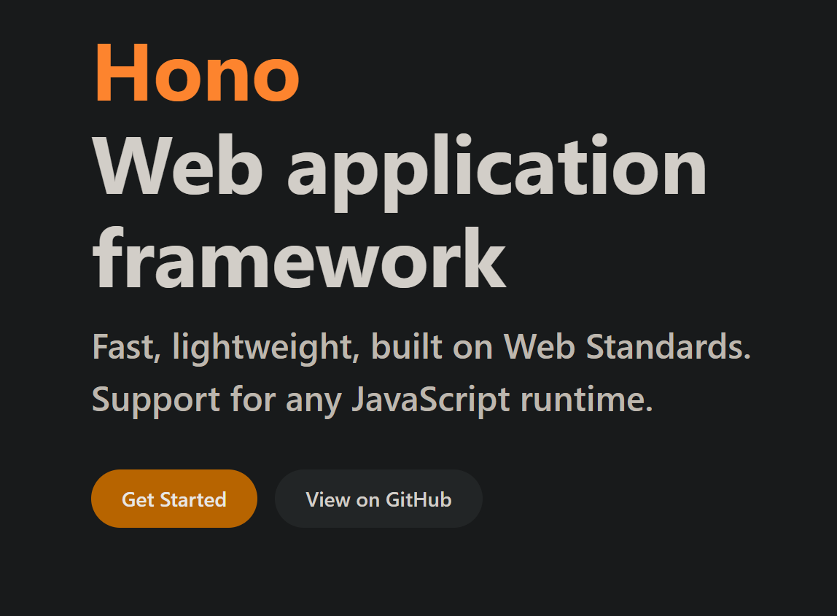The image size is (837, 616).
Task: Click the Get Started button
Action: point(174,499)
